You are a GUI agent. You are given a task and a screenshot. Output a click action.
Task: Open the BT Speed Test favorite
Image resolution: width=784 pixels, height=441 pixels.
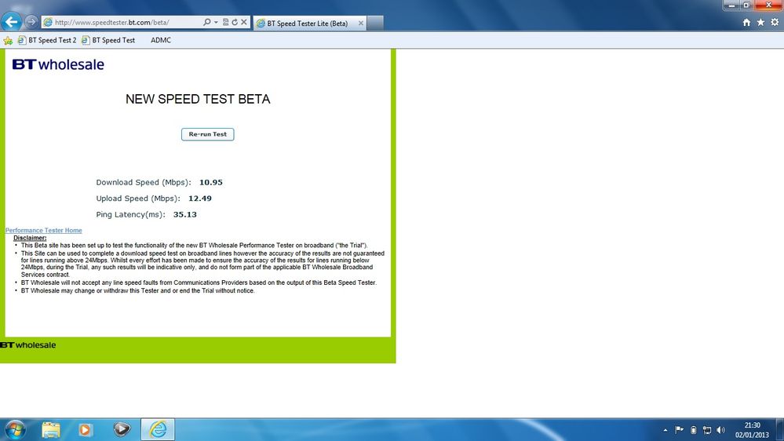108,40
